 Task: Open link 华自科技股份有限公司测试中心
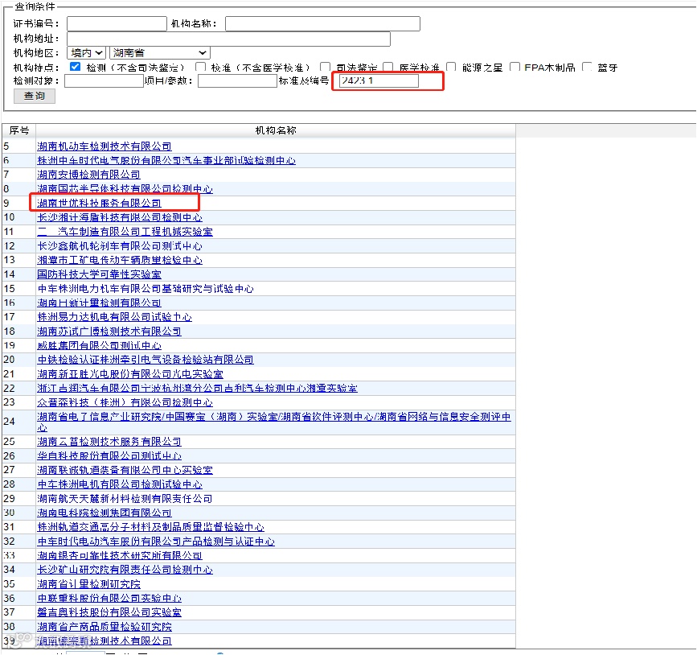point(109,456)
